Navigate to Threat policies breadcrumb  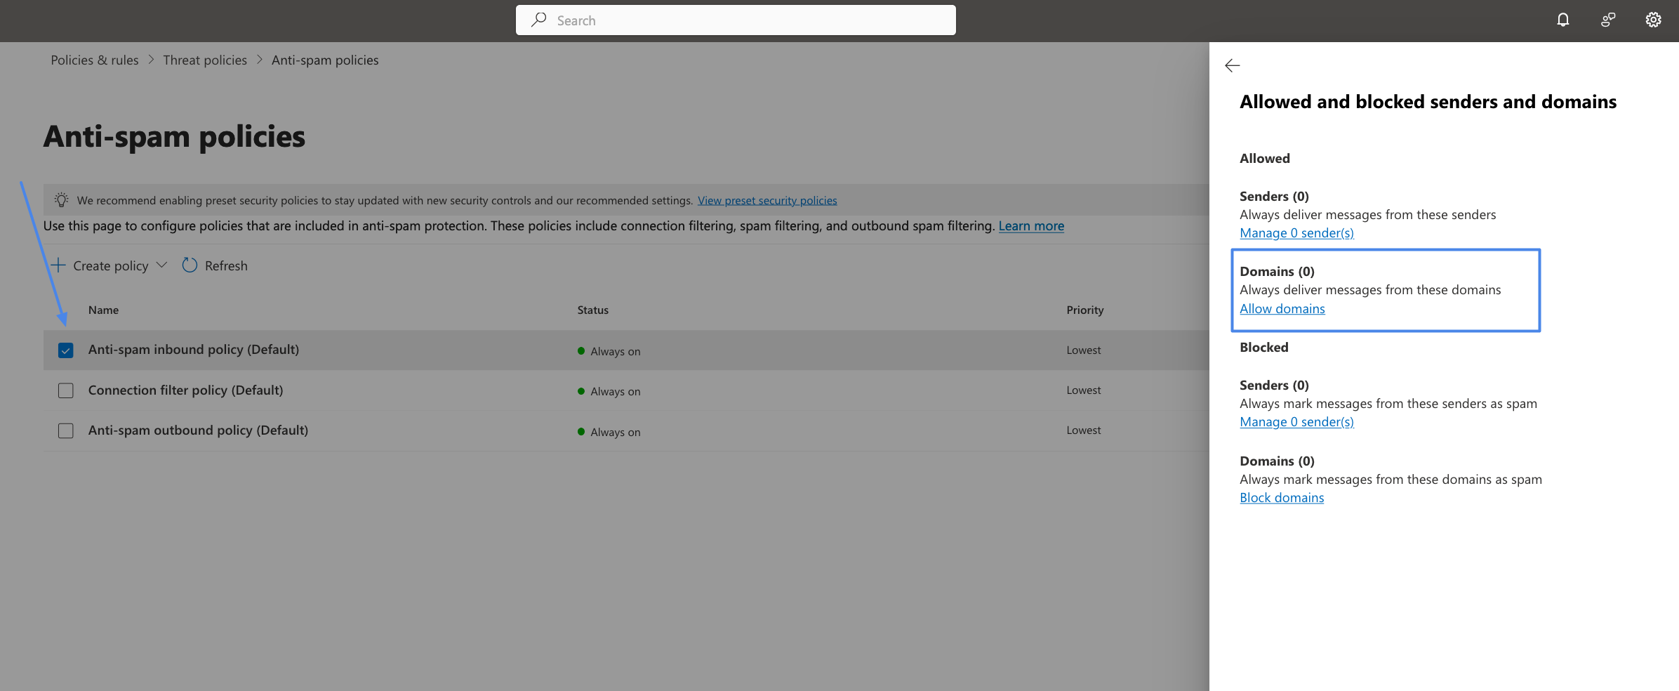pos(205,60)
